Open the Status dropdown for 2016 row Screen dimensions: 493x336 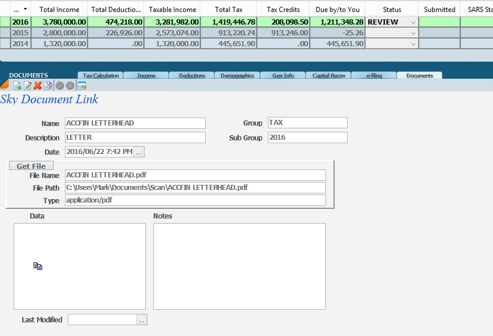pos(413,22)
